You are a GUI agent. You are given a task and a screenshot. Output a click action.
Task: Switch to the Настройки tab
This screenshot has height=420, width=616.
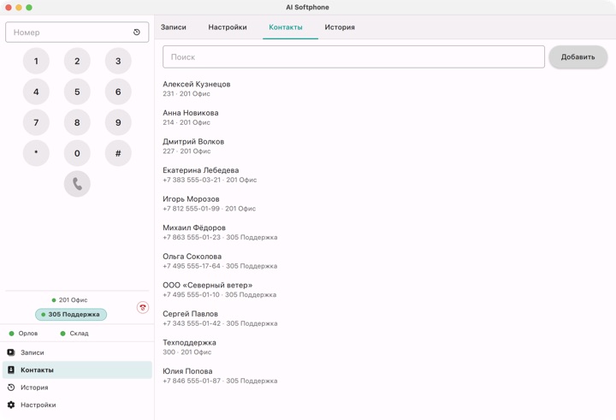228,27
